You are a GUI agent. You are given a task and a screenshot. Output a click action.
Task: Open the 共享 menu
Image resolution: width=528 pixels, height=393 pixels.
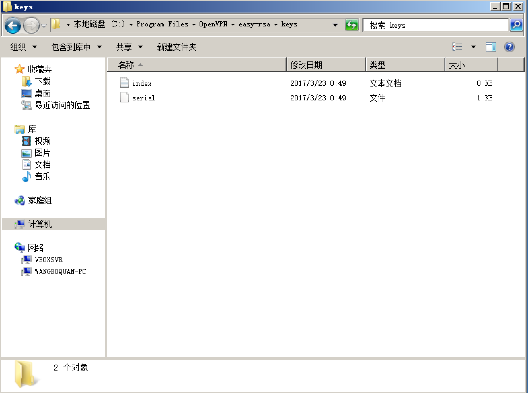pyautogui.click(x=129, y=47)
